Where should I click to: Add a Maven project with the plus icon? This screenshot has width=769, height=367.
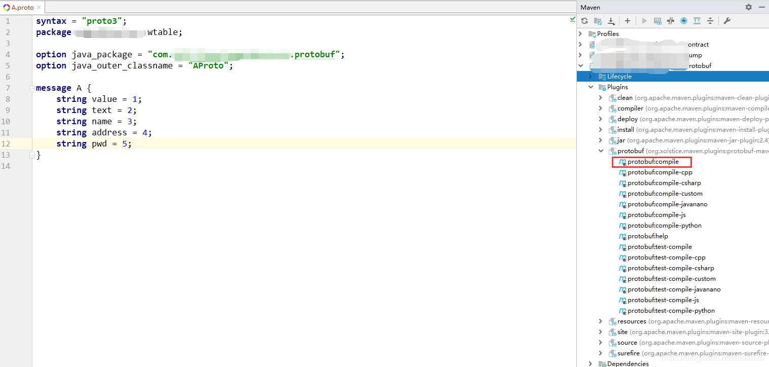click(628, 21)
